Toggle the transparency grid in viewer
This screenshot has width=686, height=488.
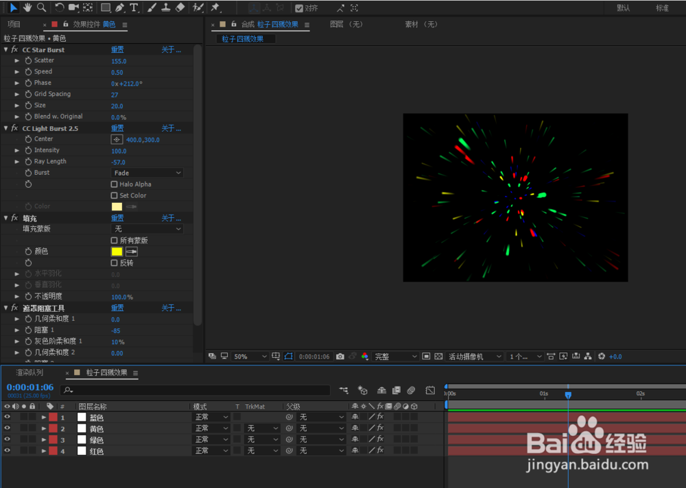438,356
